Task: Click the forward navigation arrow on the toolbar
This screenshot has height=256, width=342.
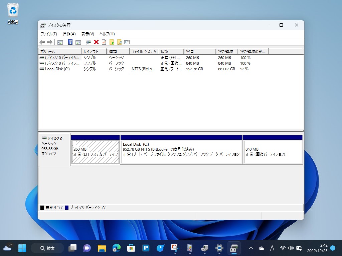Action: click(x=49, y=42)
